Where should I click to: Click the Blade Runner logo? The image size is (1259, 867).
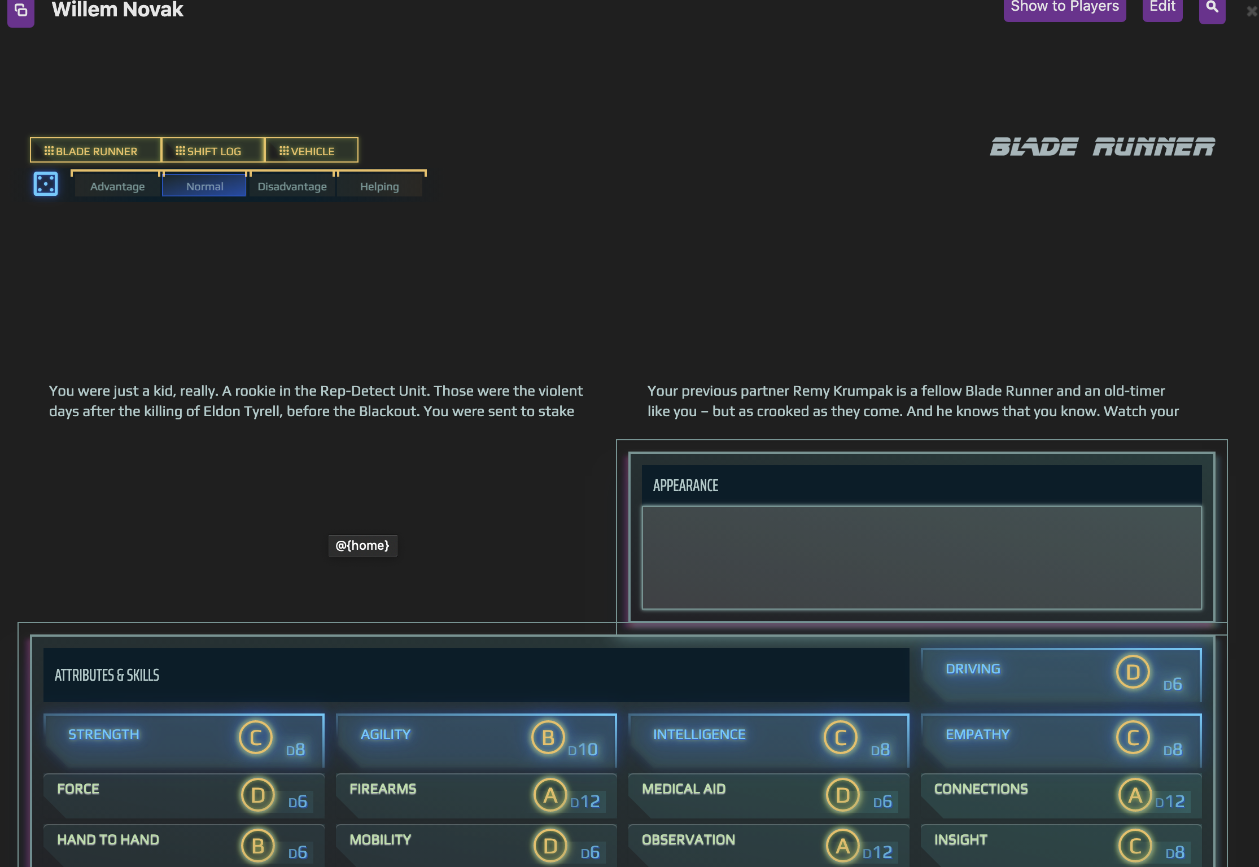1102,147
